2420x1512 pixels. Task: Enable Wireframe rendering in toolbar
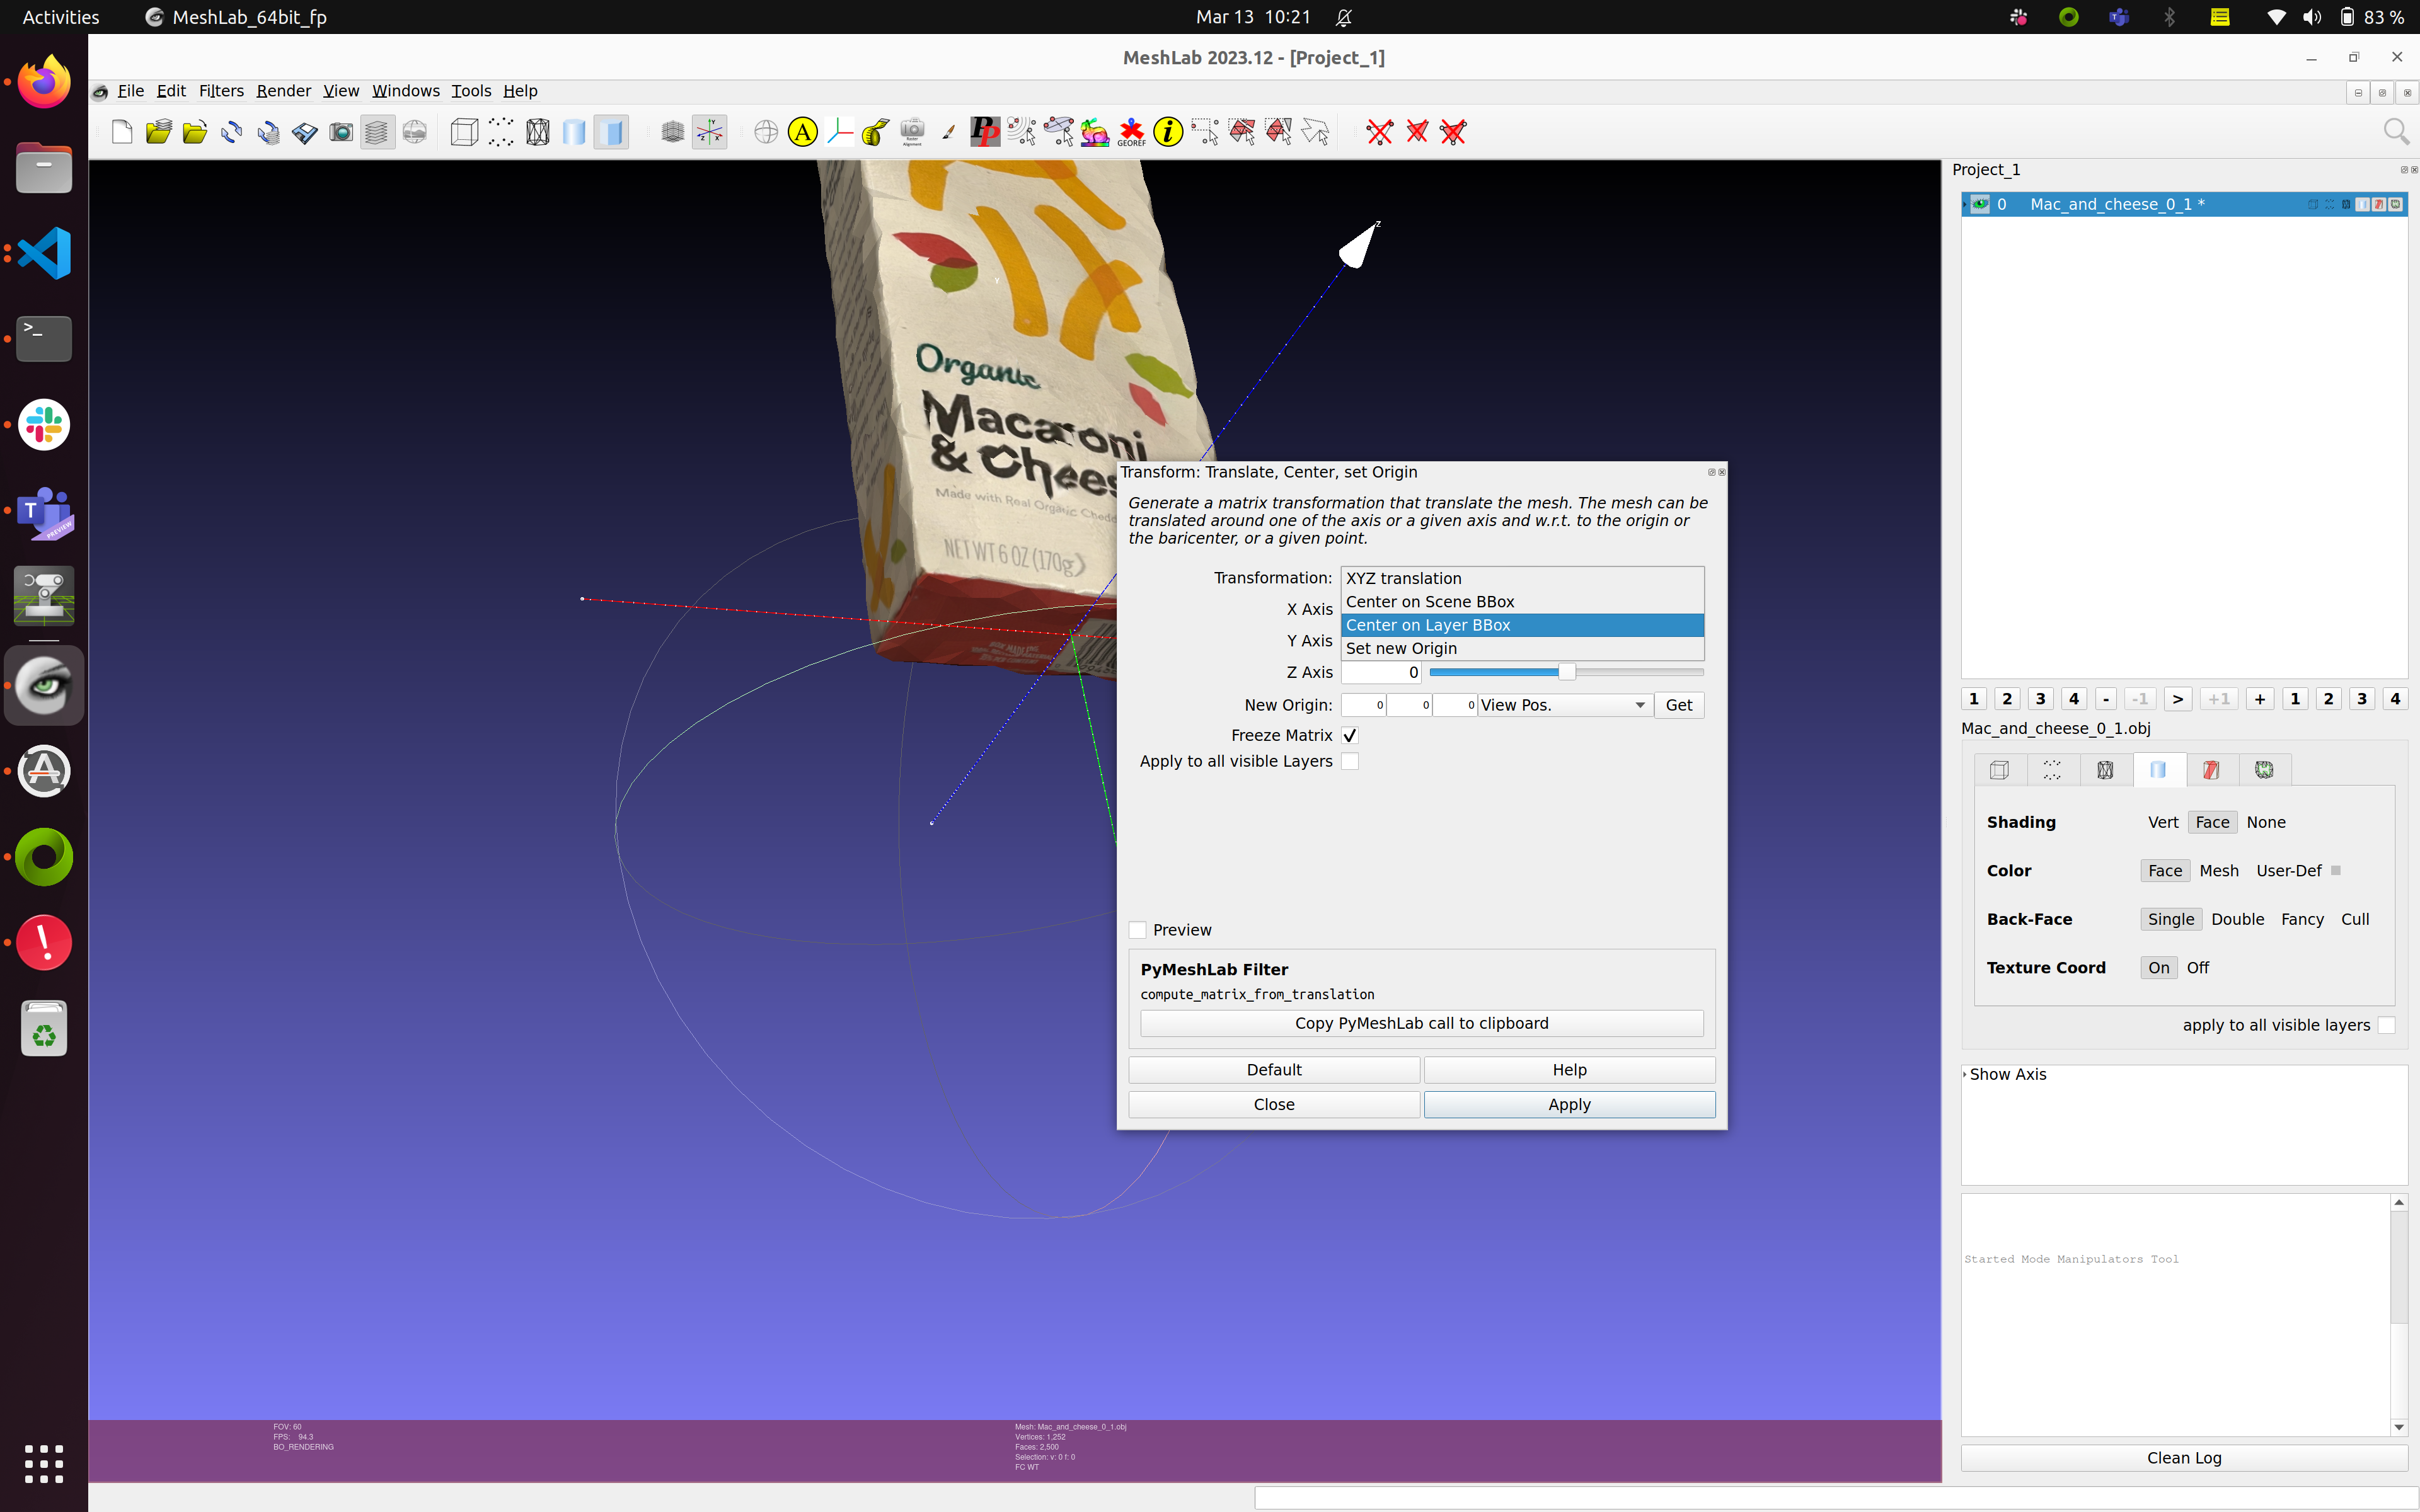pyautogui.click(x=537, y=132)
